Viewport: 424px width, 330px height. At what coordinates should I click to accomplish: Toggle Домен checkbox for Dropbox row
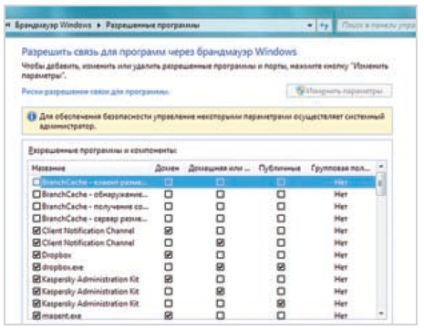[x=169, y=254]
